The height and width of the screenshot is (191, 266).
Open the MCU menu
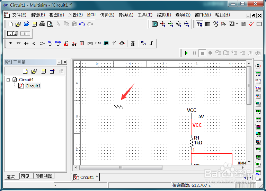(91, 15)
